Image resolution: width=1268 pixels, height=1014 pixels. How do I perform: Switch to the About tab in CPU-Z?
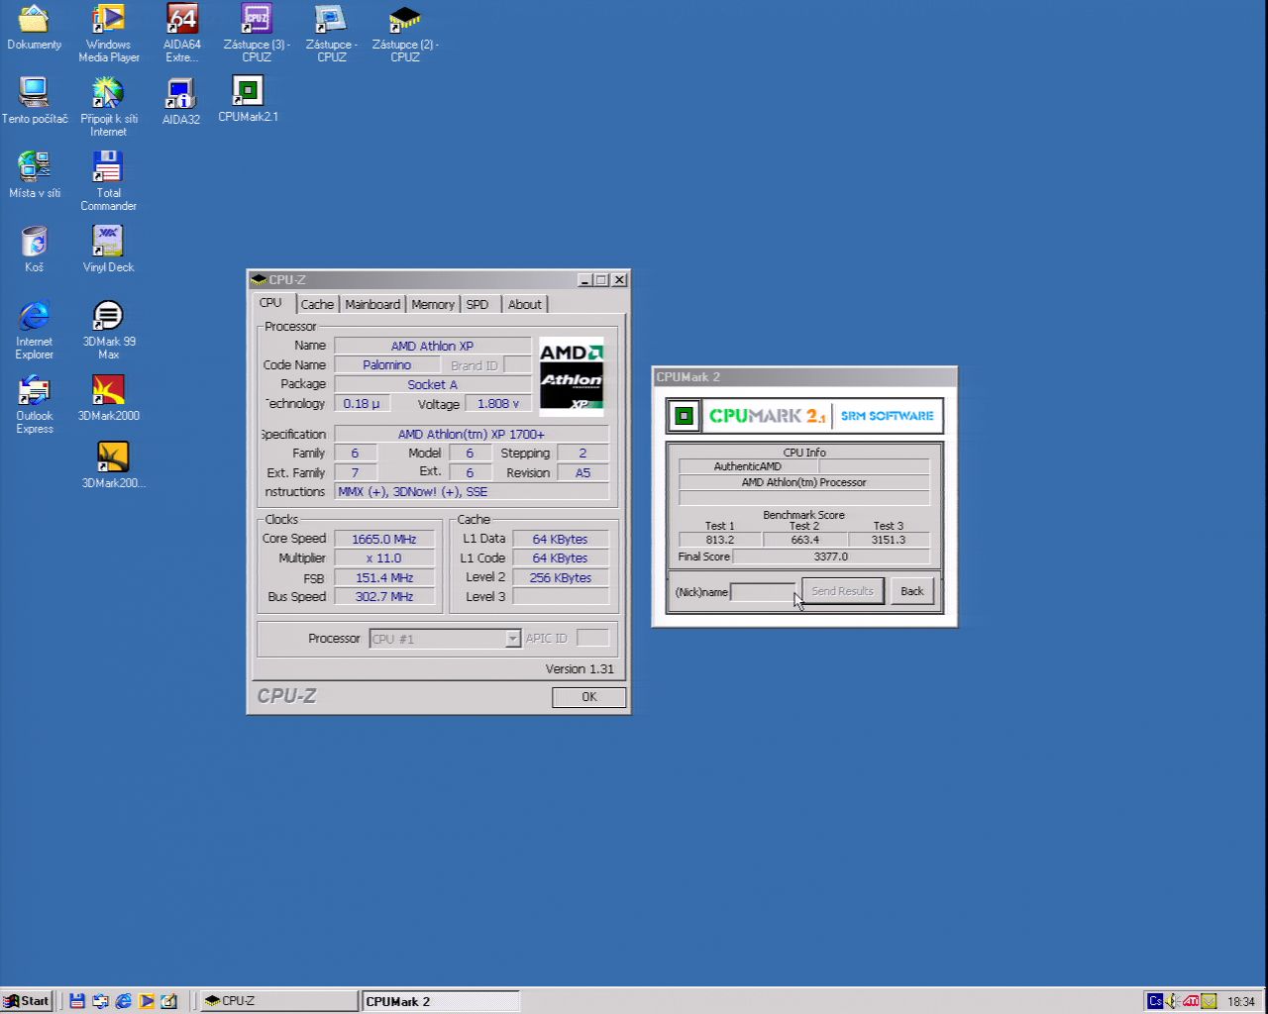pos(525,305)
